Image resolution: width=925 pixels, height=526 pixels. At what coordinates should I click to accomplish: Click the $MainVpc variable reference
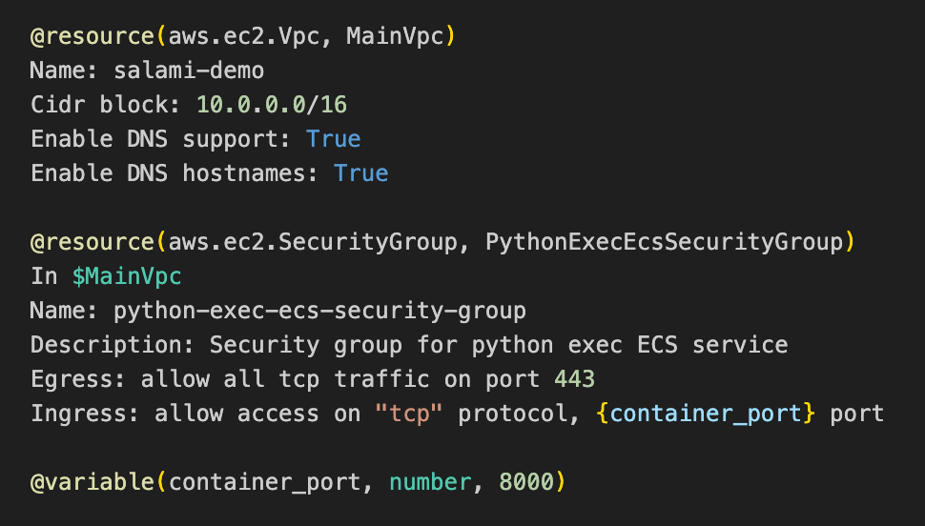(127, 276)
